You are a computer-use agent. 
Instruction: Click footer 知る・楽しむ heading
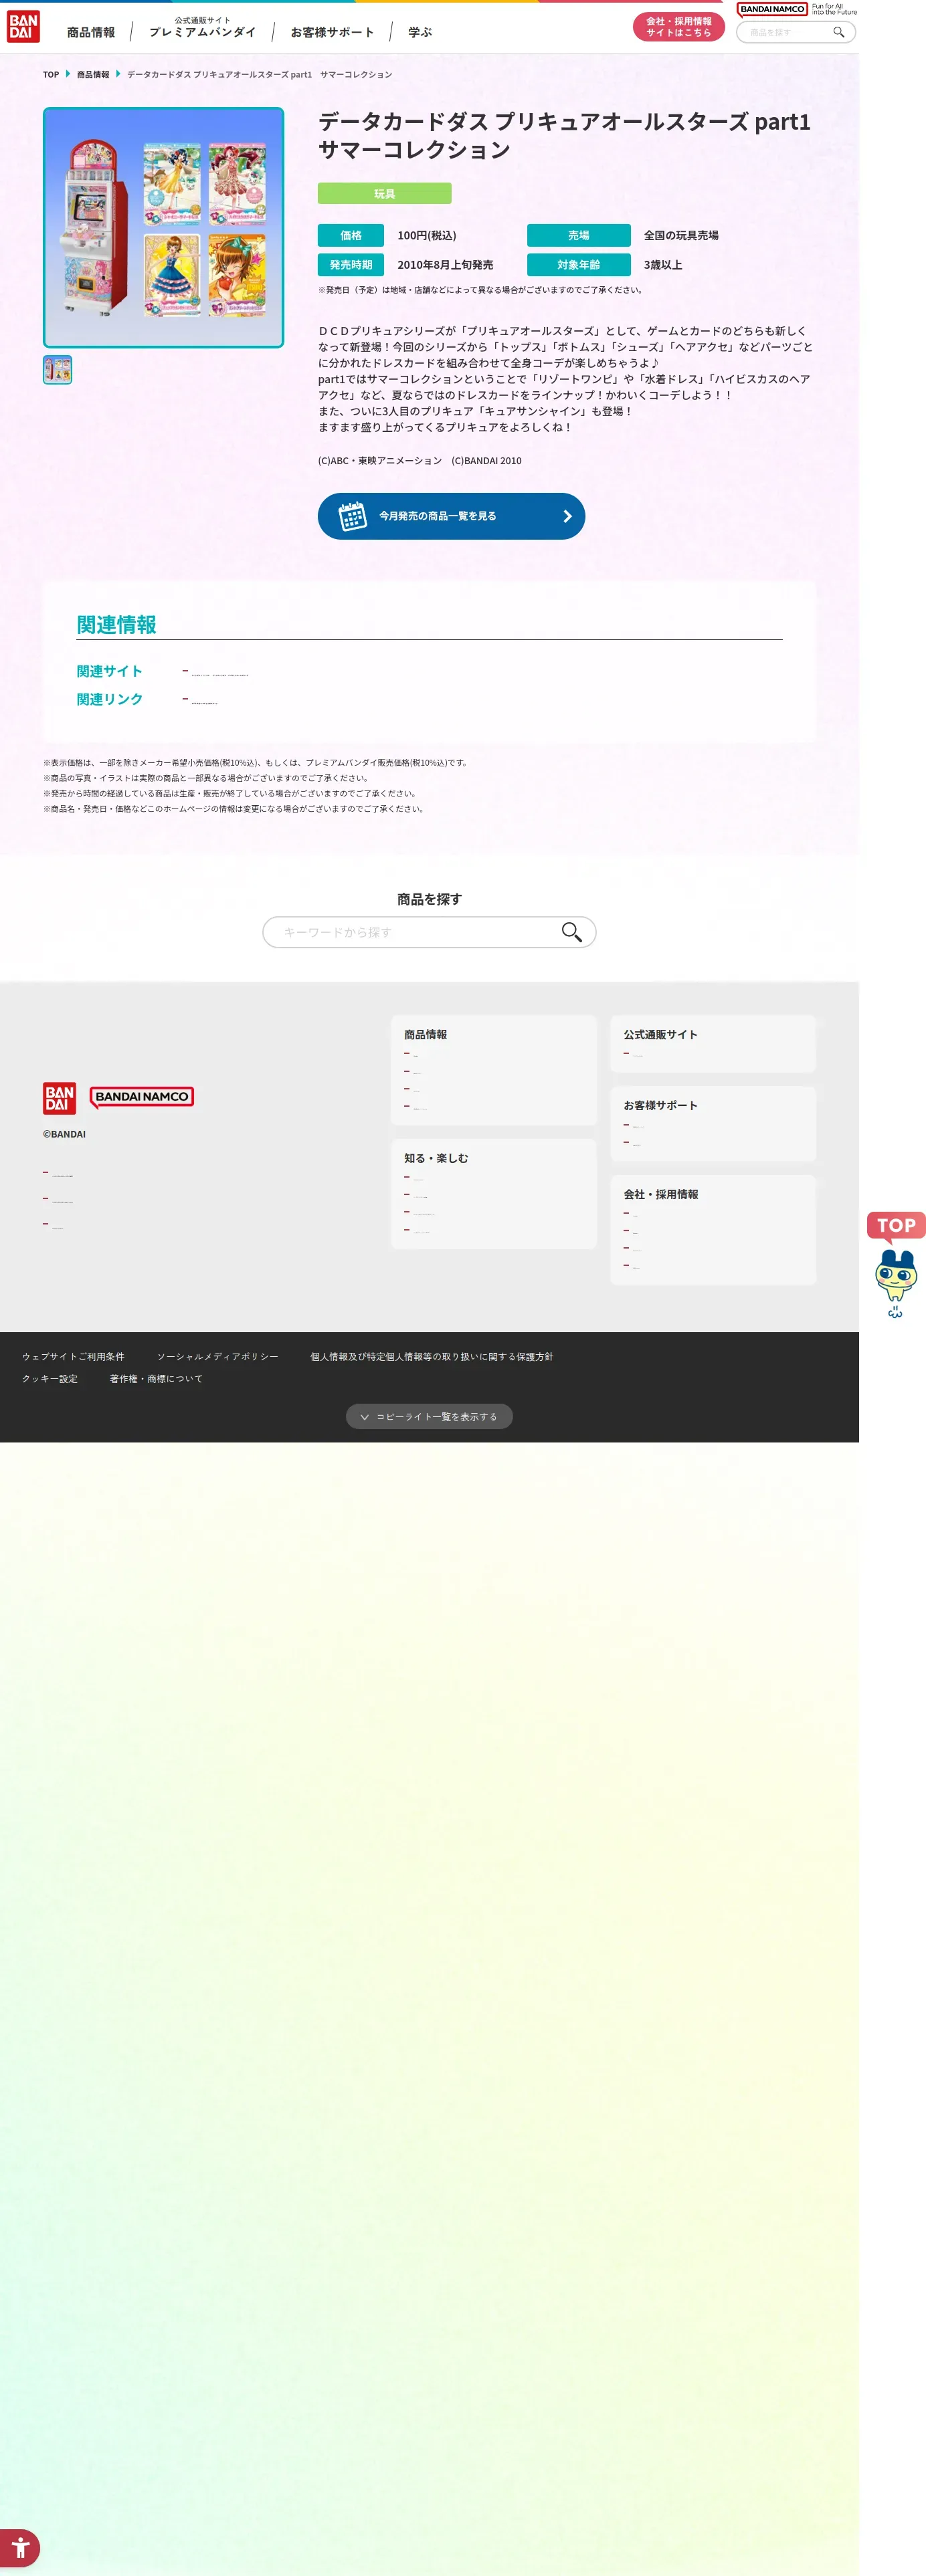436,1159
